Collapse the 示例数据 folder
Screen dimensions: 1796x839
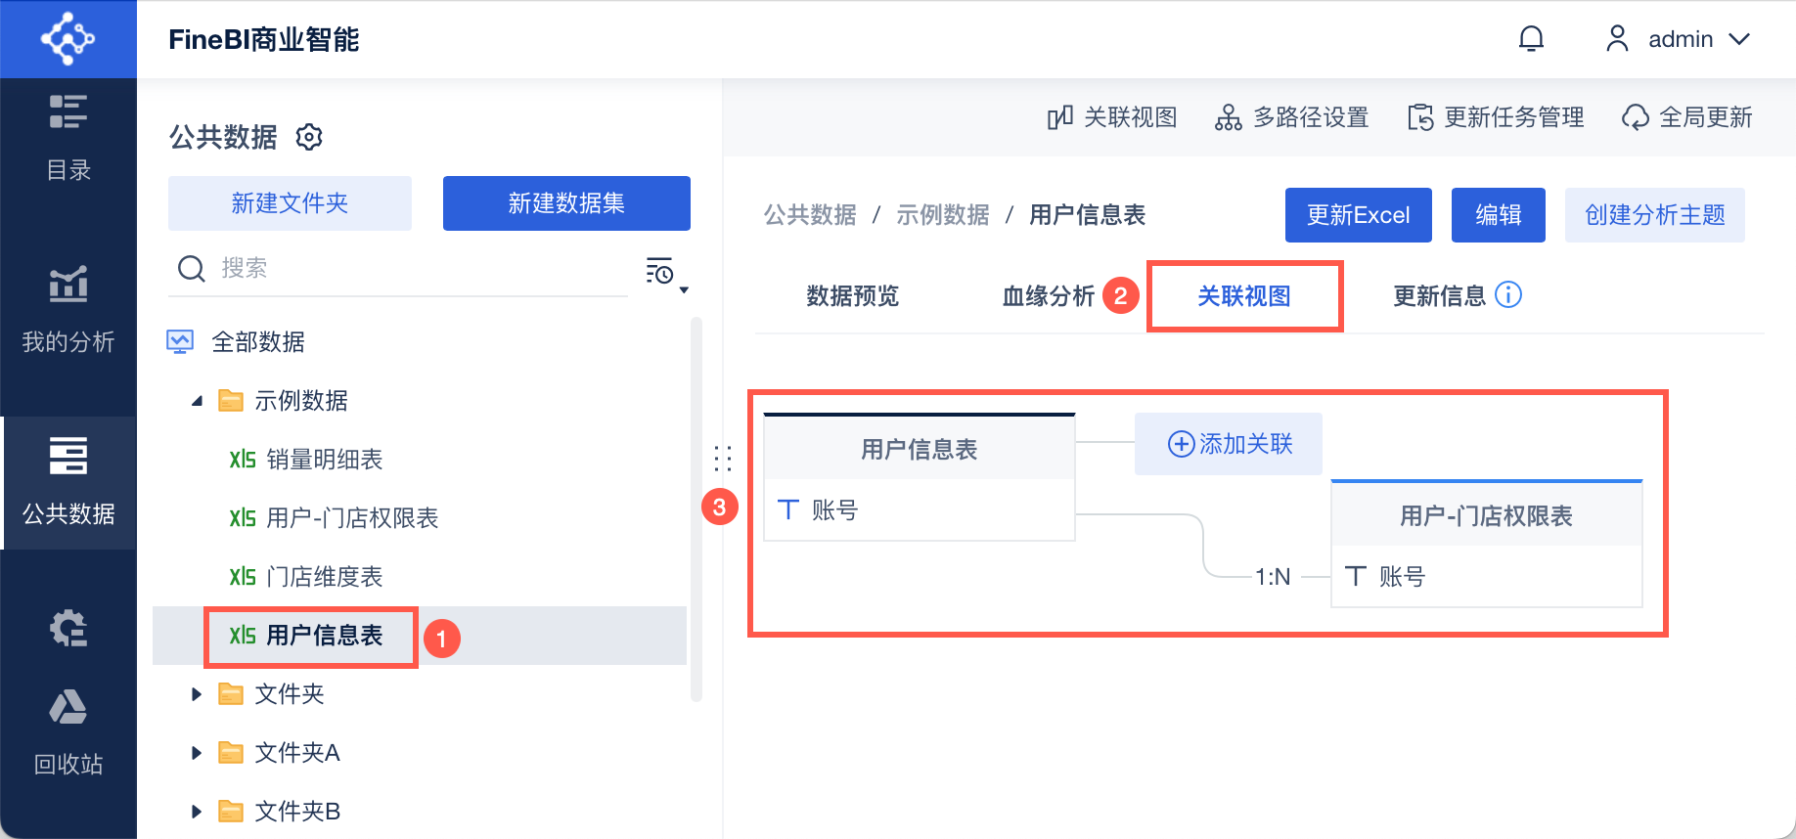(198, 401)
